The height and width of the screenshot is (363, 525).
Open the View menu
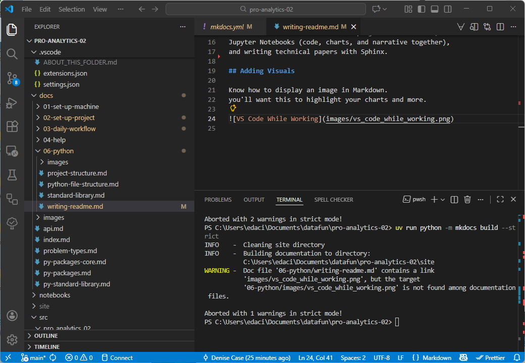click(x=100, y=9)
